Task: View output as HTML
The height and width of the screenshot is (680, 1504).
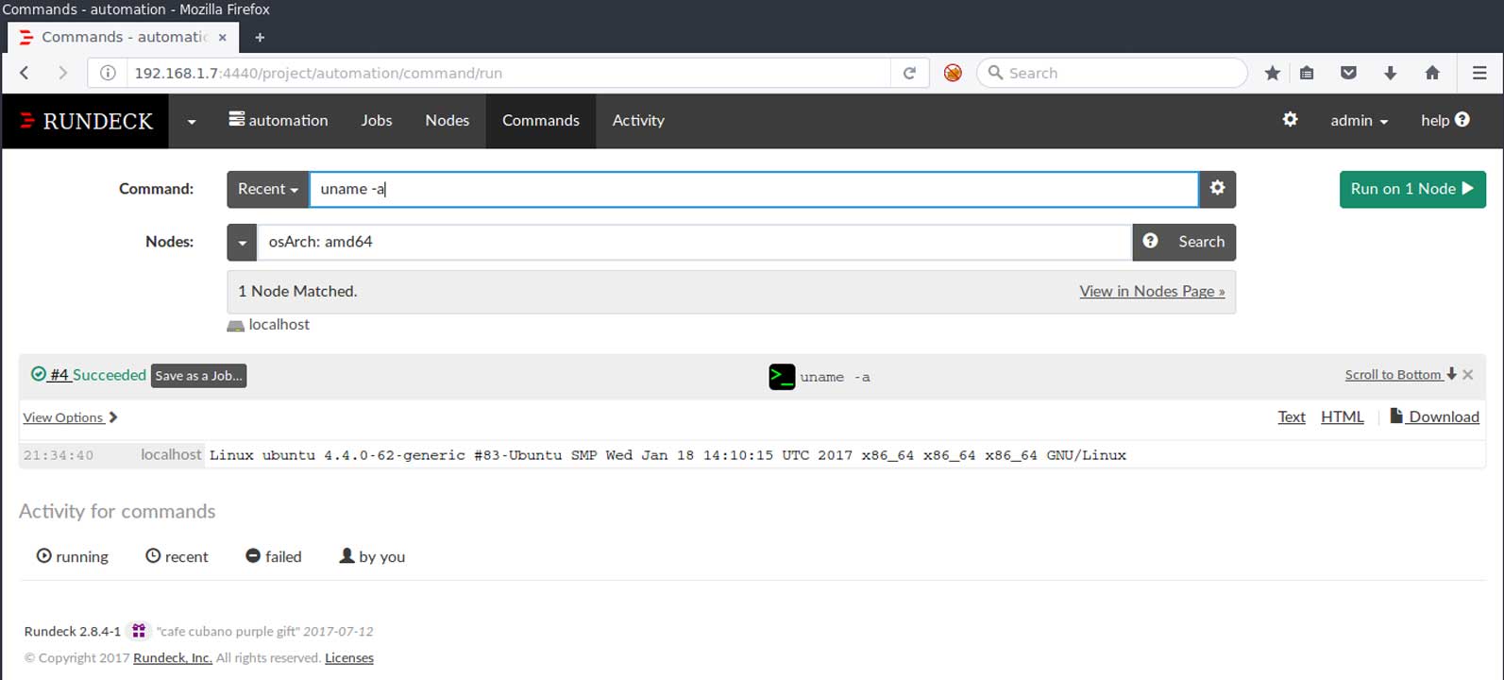Action: pos(1343,416)
